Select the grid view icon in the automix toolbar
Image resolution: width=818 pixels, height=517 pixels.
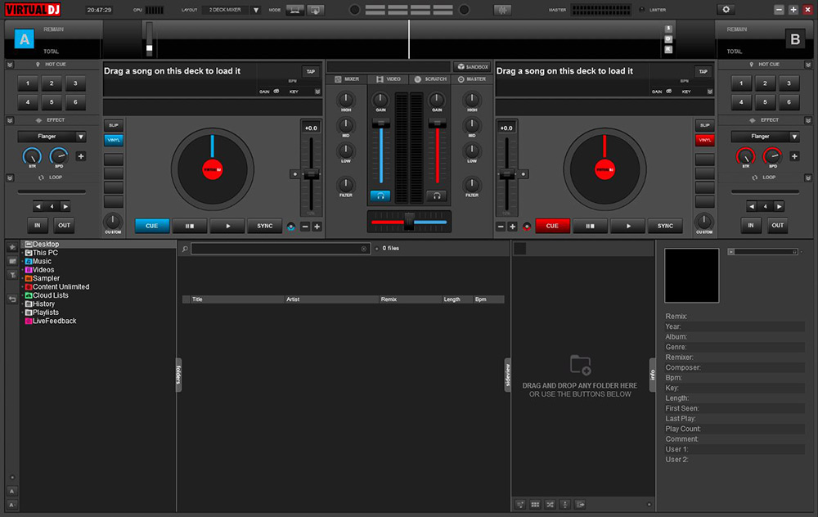click(x=537, y=505)
